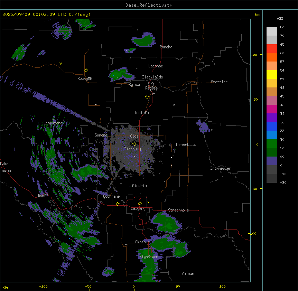The height and width of the screenshot is (291, 298).
Task: Click the Banff label
Action: click(43, 196)
